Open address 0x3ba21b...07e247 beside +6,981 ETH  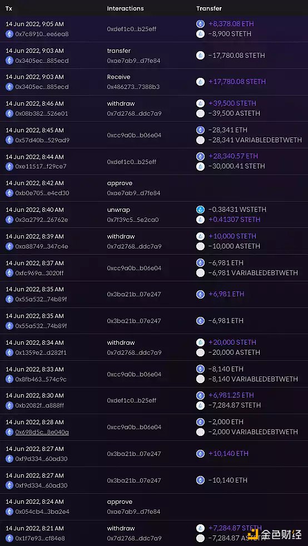click(x=133, y=294)
